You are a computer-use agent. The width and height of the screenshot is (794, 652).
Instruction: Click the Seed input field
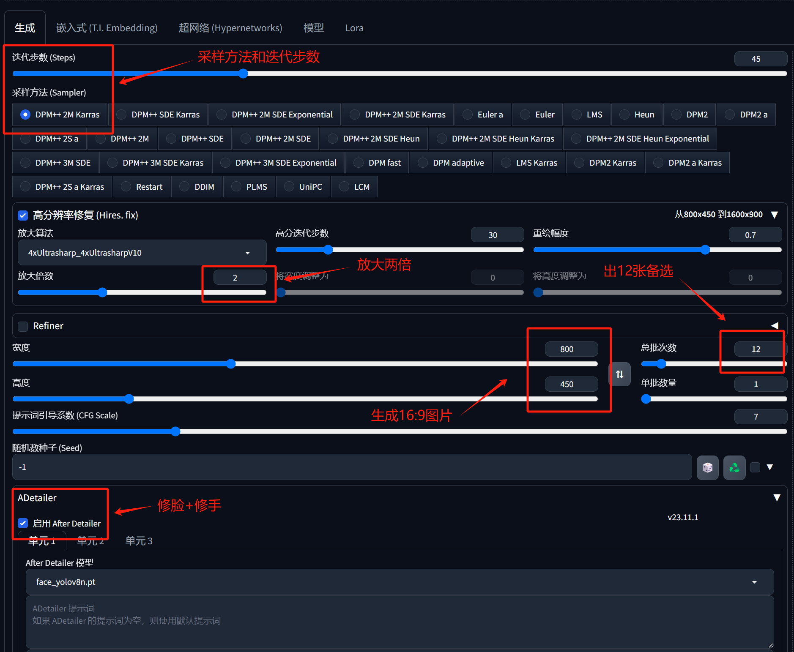[352, 467]
